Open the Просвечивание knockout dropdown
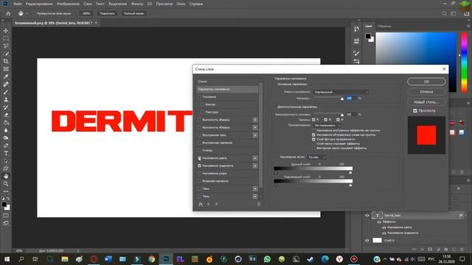The image size is (472, 265). 327,125
